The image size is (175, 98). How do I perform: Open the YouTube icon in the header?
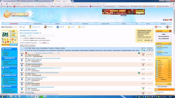pyautogui.click(x=170, y=20)
